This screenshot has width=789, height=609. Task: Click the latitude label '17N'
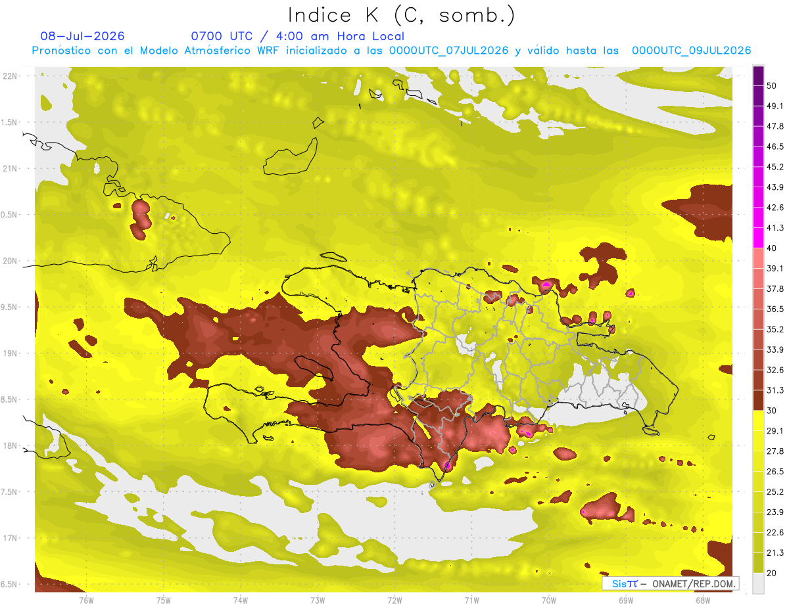tap(11, 539)
